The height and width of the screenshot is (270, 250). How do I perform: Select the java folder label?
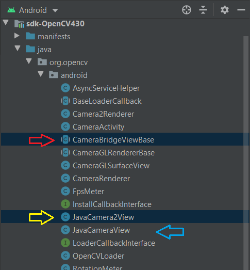coord(44,50)
